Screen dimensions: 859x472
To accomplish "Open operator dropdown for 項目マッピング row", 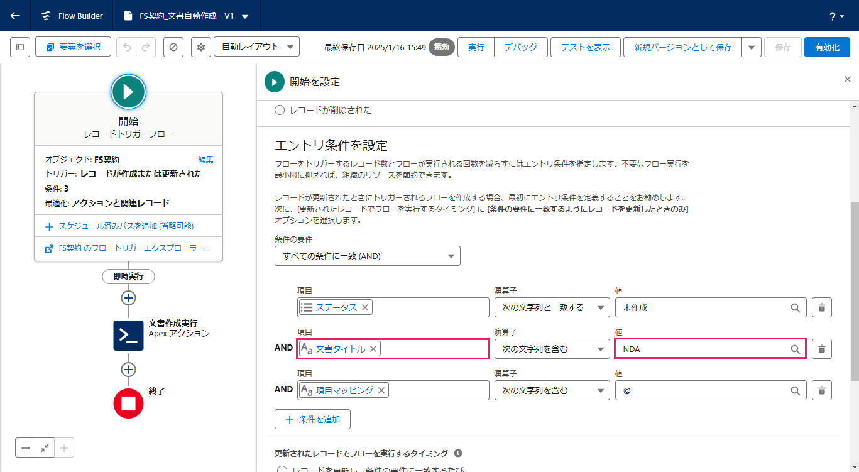I will (552, 390).
